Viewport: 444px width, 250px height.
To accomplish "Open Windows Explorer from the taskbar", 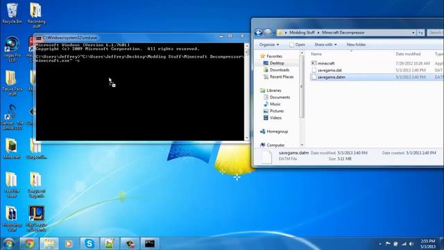I will click(49, 244).
